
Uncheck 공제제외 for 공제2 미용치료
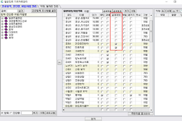point(116,48)
